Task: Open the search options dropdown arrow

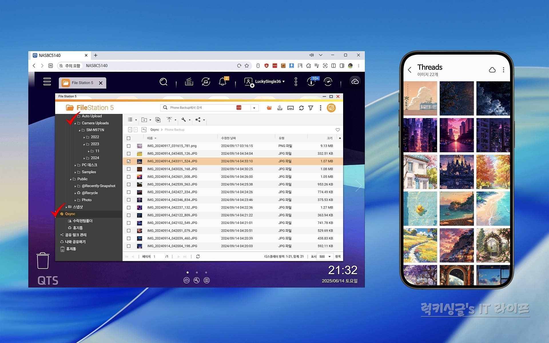Action: click(254, 108)
